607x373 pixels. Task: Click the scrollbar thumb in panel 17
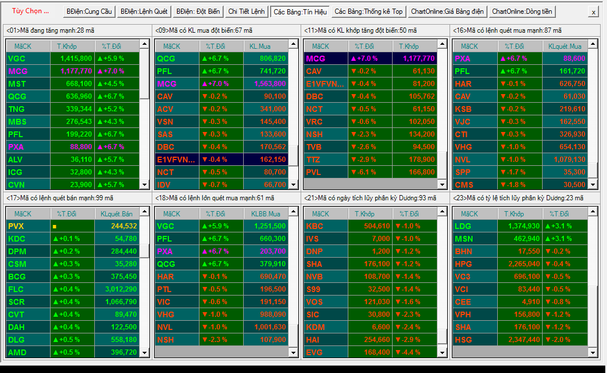144,251
